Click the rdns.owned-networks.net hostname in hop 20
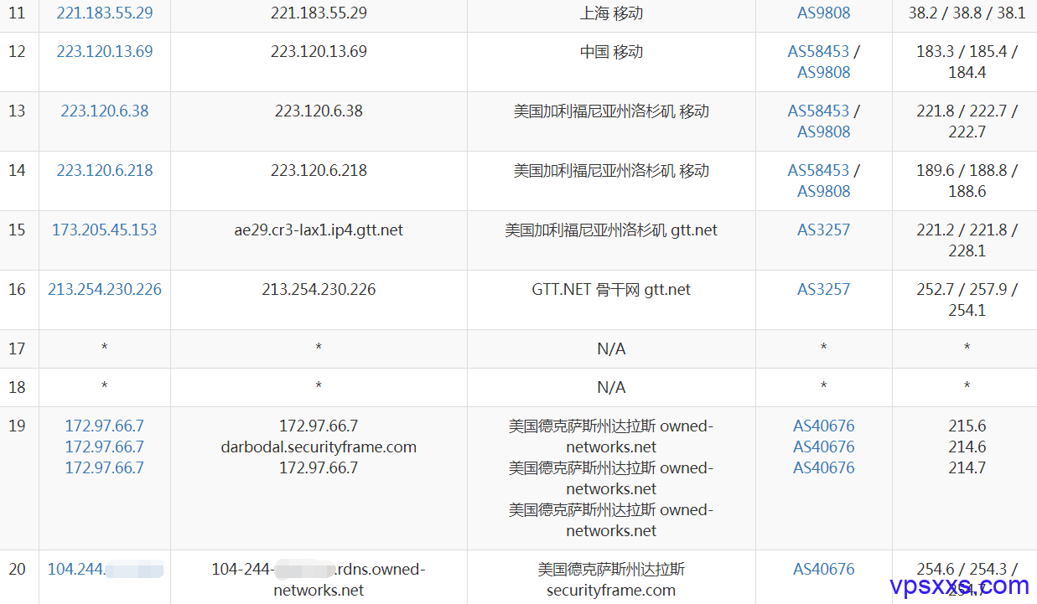The height and width of the screenshot is (604, 1037). tap(319, 580)
